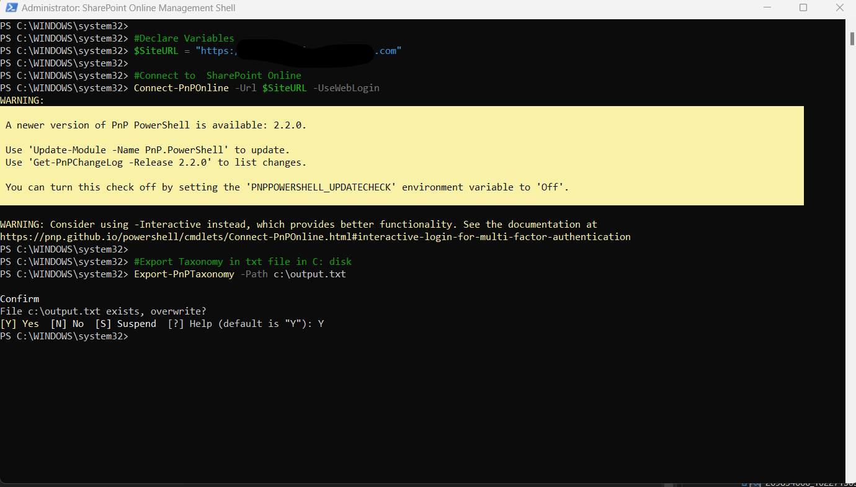Click the vertical scrollbar thumb

tap(852, 38)
